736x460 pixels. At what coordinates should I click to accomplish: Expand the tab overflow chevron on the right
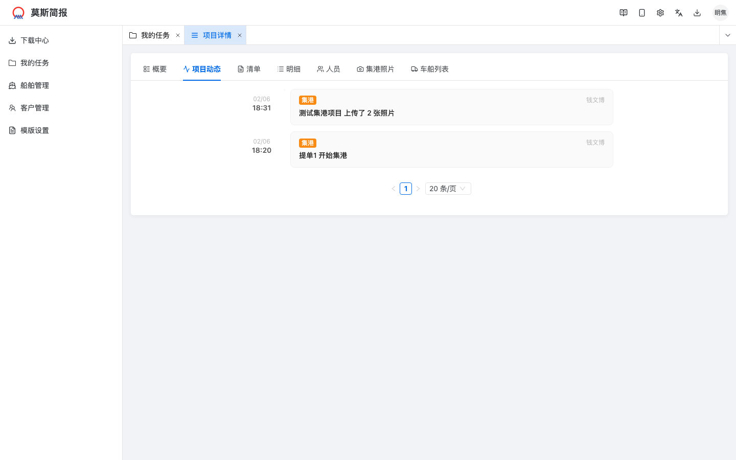point(727,35)
